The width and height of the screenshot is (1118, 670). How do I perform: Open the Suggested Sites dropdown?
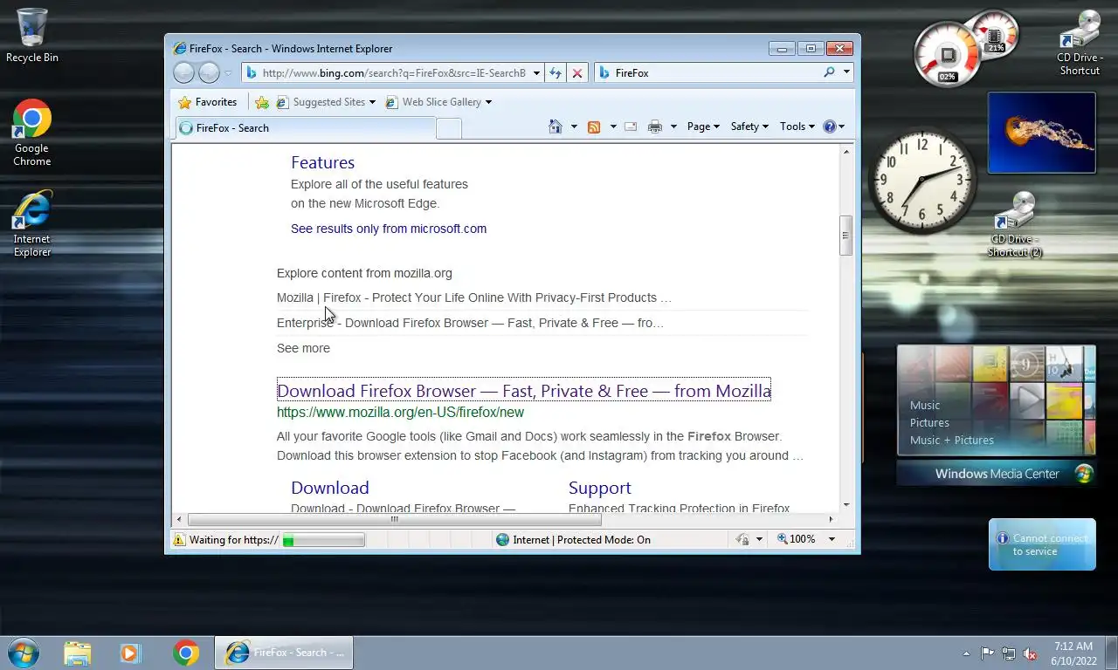(x=325, y=102)
